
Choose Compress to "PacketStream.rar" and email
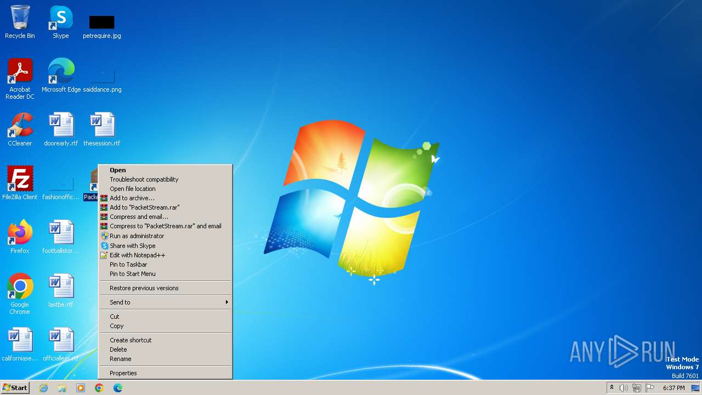coord(165,226)
